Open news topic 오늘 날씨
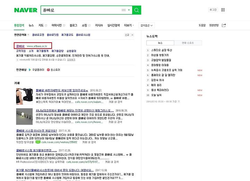 tap(156, 95)
